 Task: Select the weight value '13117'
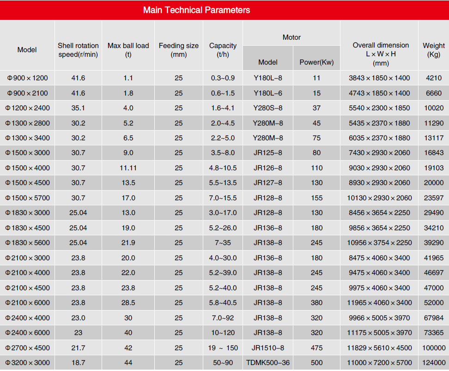click(434, 138)
